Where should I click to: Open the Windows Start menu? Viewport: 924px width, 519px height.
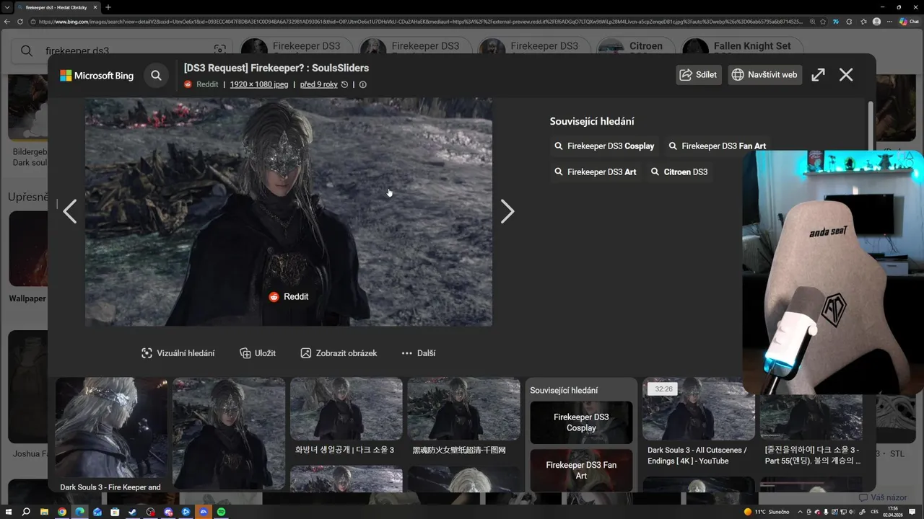click(9, 512)
